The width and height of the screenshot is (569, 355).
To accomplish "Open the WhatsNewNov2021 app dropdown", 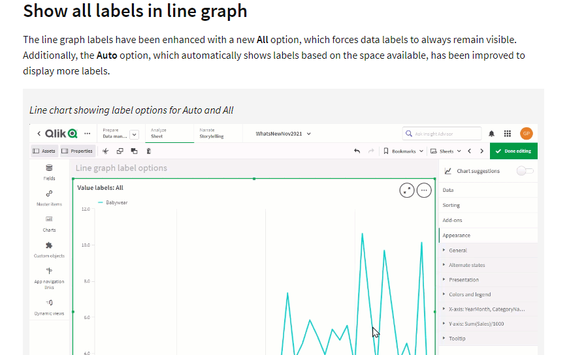I will 283,134.
